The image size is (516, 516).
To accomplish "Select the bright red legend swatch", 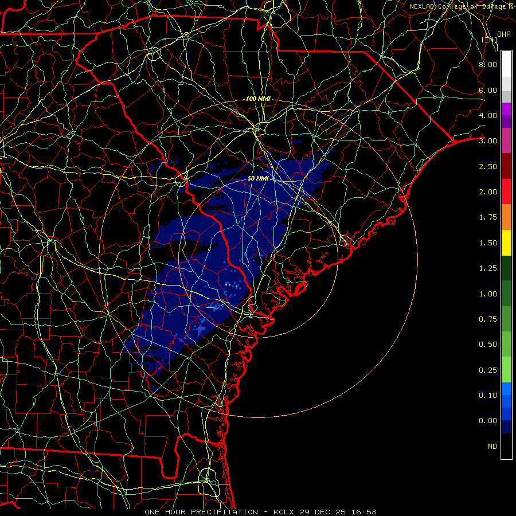I will tap(506, 191).
